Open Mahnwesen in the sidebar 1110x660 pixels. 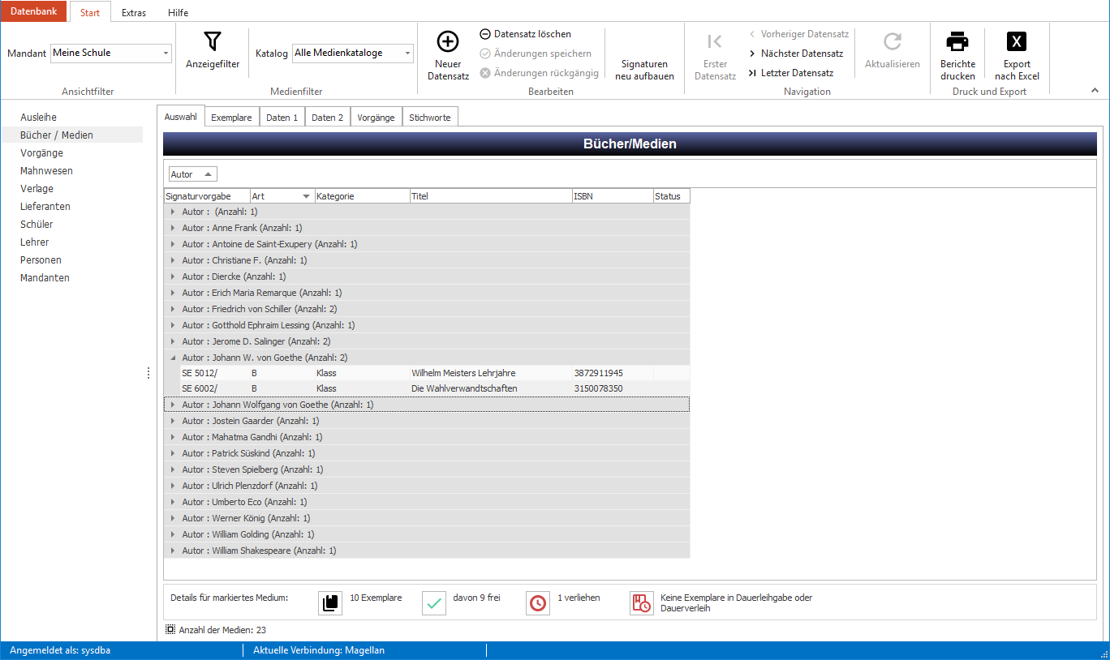pyautogui.click(x=46, y=171)
